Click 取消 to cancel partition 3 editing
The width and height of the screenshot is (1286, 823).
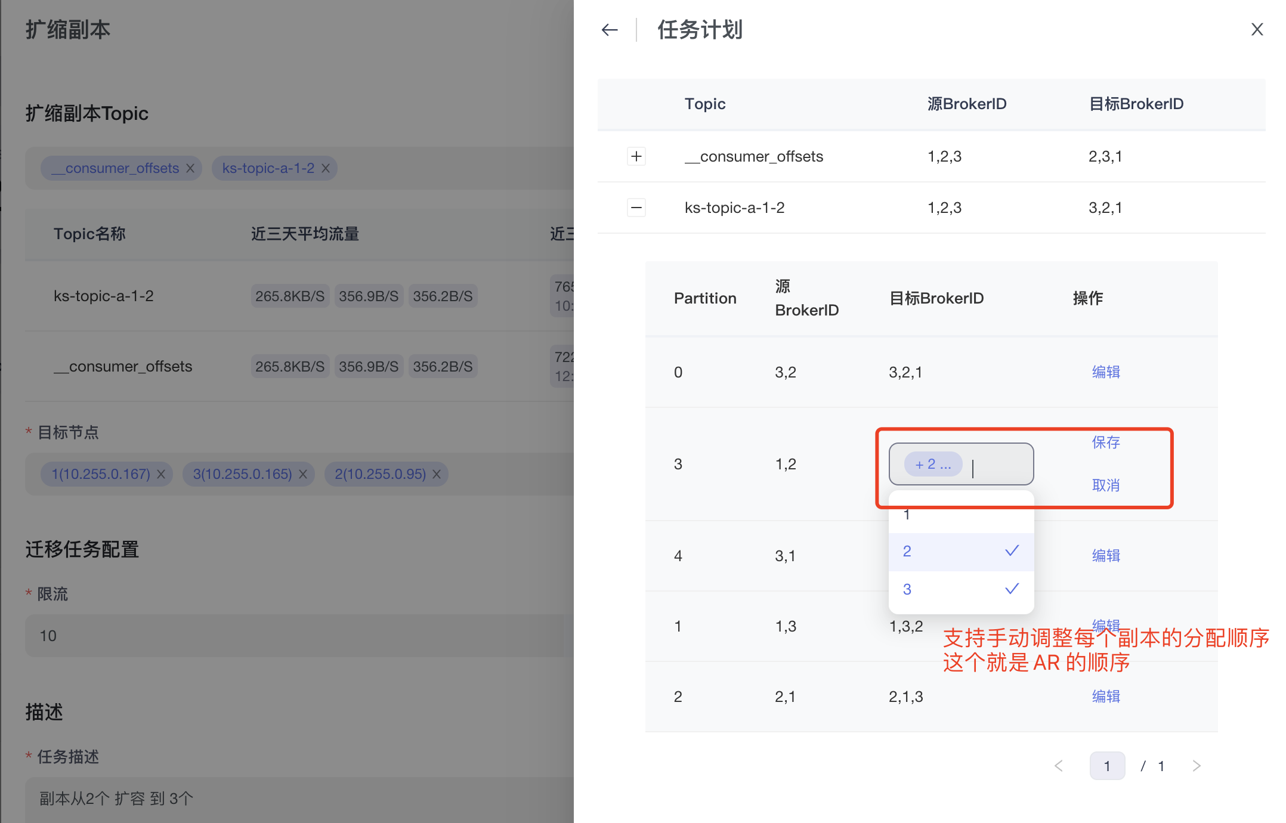pos(1105,485)
